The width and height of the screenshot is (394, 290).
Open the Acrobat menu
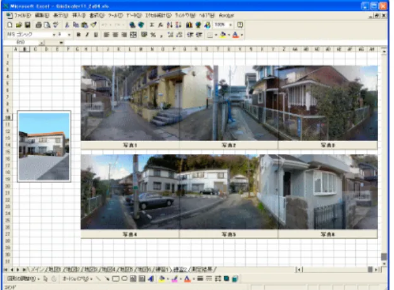point(226,15)
